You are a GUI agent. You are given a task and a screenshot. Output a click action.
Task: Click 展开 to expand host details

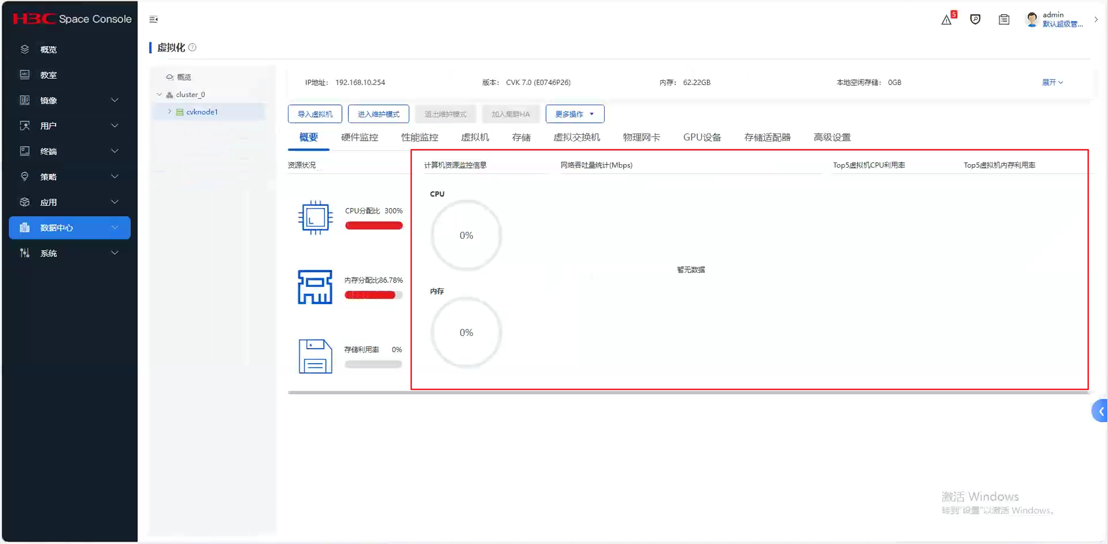pyautogui.click(x=1052, y=82)
